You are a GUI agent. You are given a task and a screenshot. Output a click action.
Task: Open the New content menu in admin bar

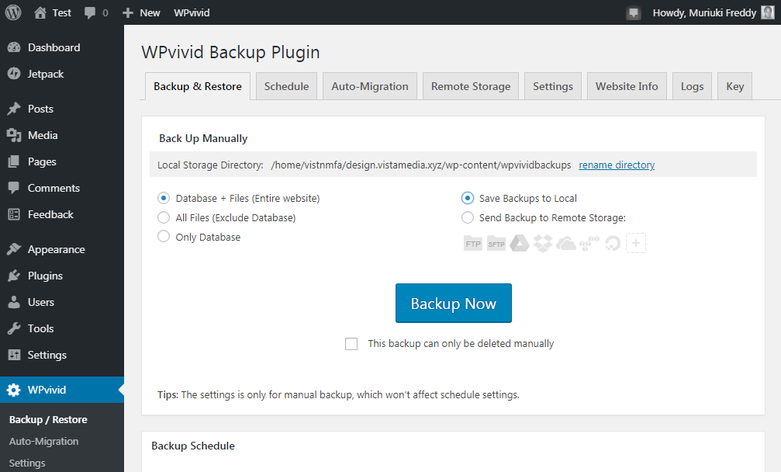tap(141, 12)
